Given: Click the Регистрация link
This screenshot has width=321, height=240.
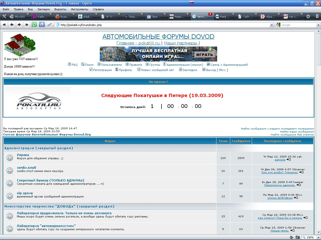Looking at the screenshot, I should 102,70.
